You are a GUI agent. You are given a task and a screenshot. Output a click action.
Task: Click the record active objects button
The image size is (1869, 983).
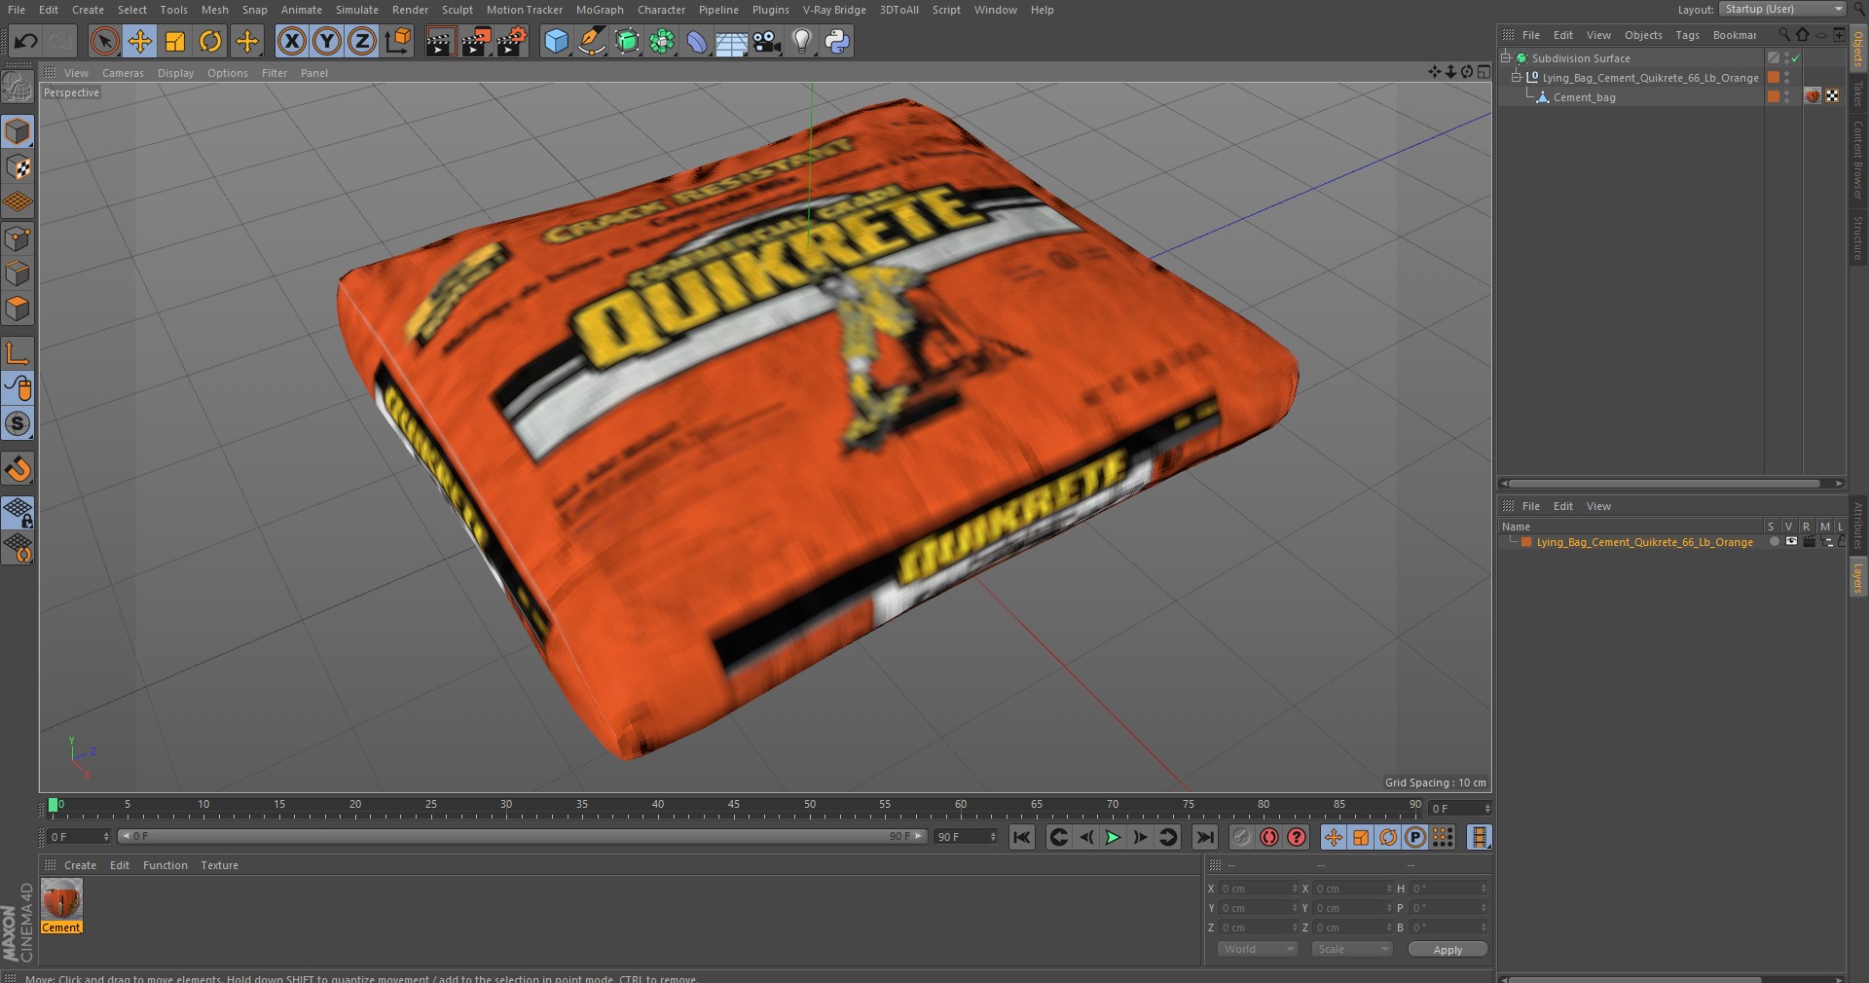[x=1242, y=837]
